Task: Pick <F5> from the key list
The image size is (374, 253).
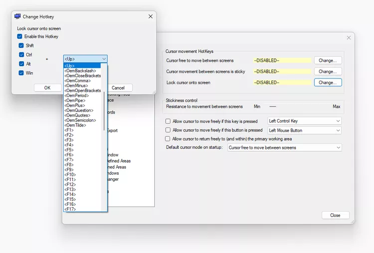Action: pyautogui.click(x=82, y=150)
